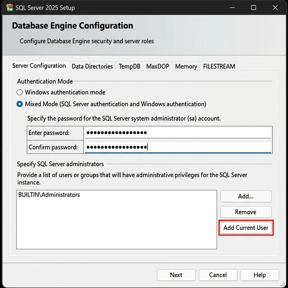Viewport: 288px width, 288px height.
Task: Open Help for this page
Action: [x=260, y=275]
